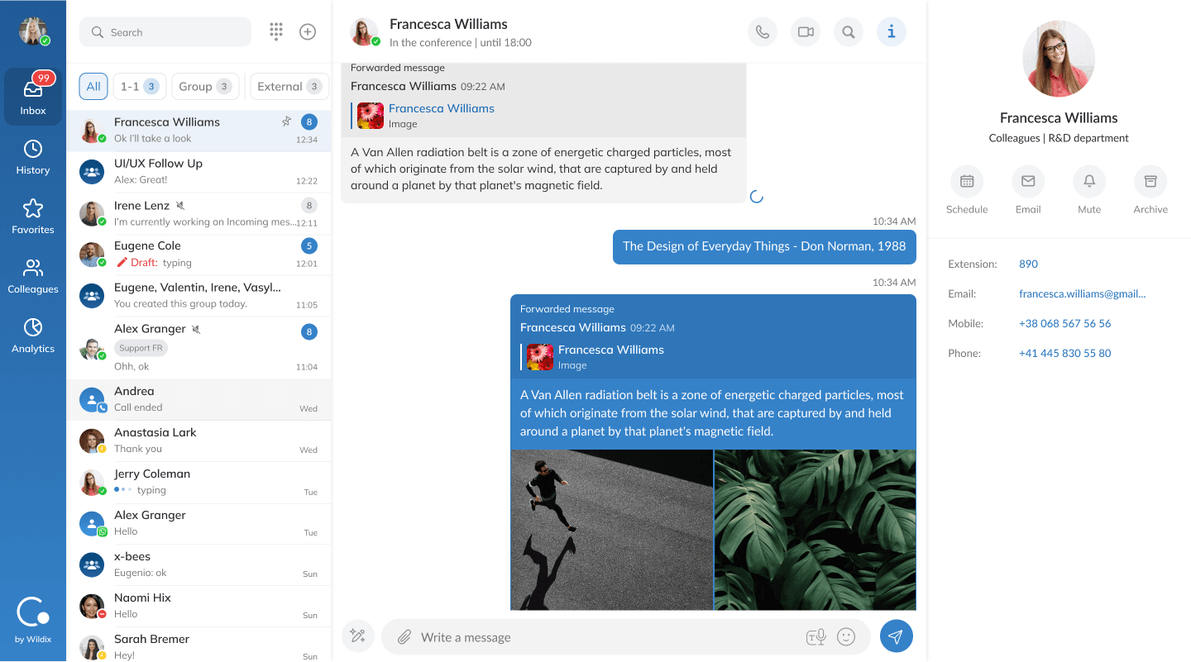Click the francesca.williams email address link

(x=1082, y=294)
